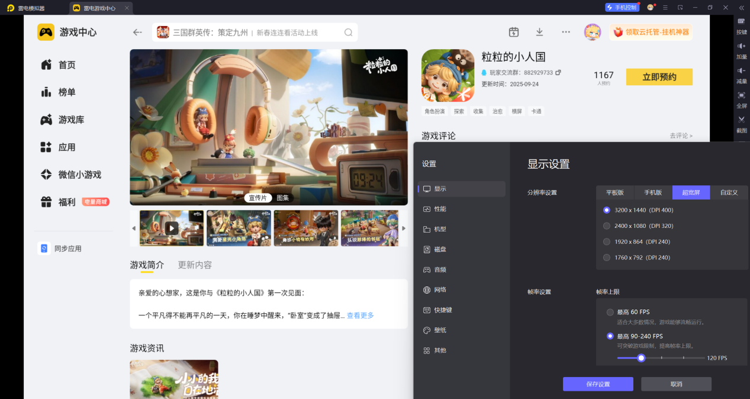Choose the max 60 FPS option

610,312
